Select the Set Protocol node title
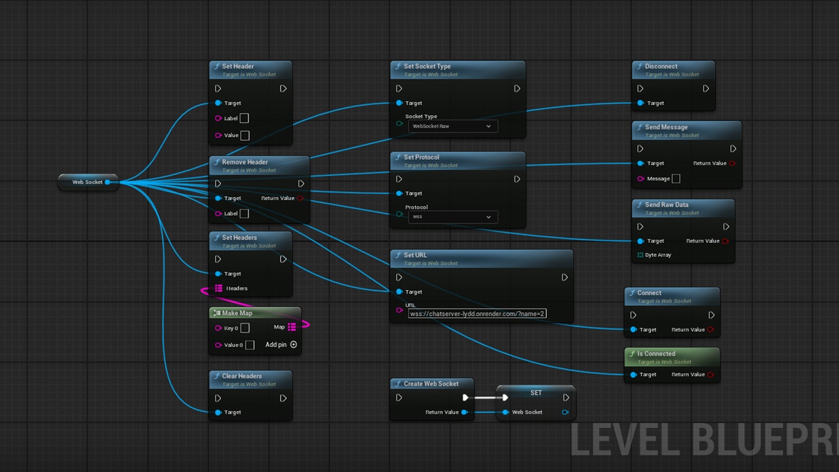 pyautogui.click(x=421, y=157)
